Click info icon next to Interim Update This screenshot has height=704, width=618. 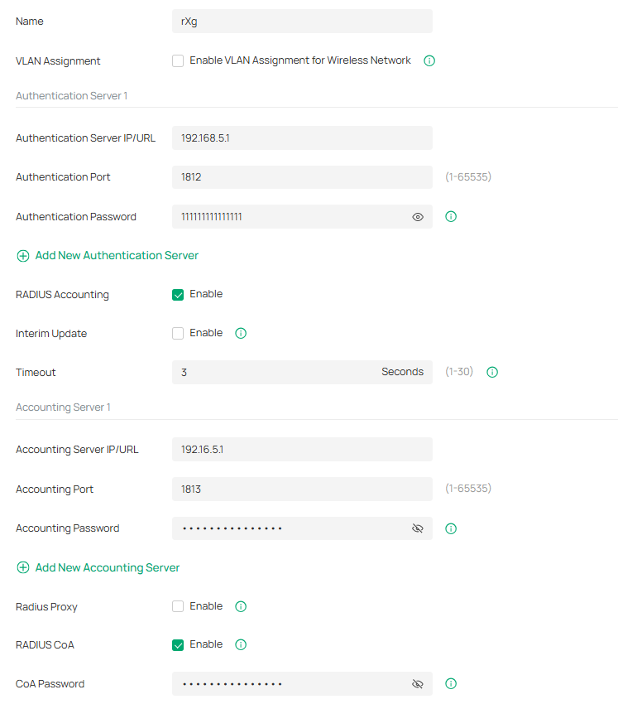pos(241,333)
